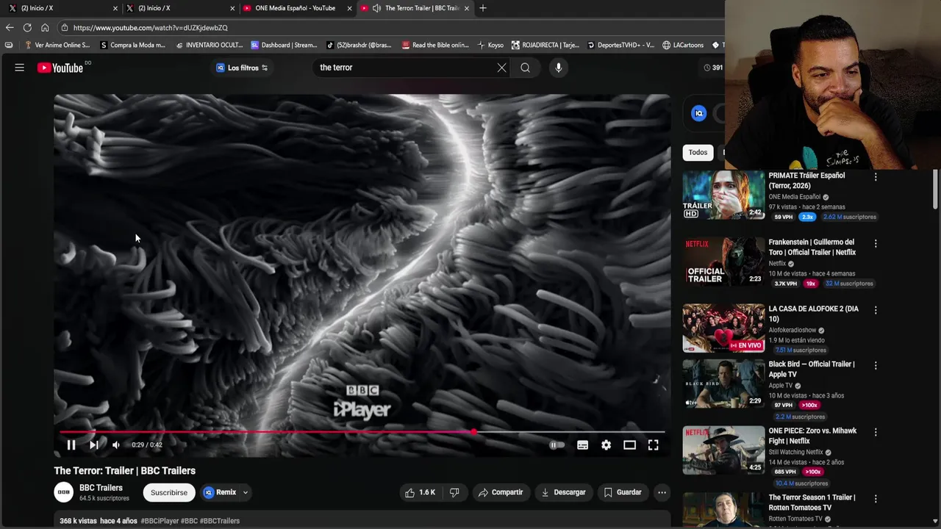Go to YouTube home via logo
Screen dimensions: 941x529
tap(60, 68)
